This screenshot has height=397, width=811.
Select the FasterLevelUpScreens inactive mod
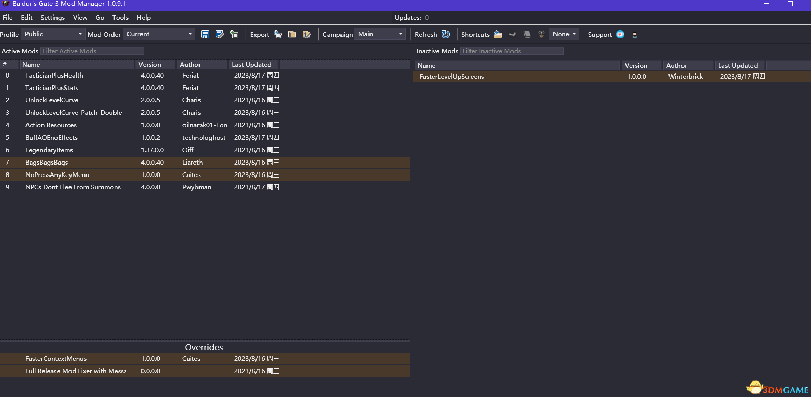[452, 77]
